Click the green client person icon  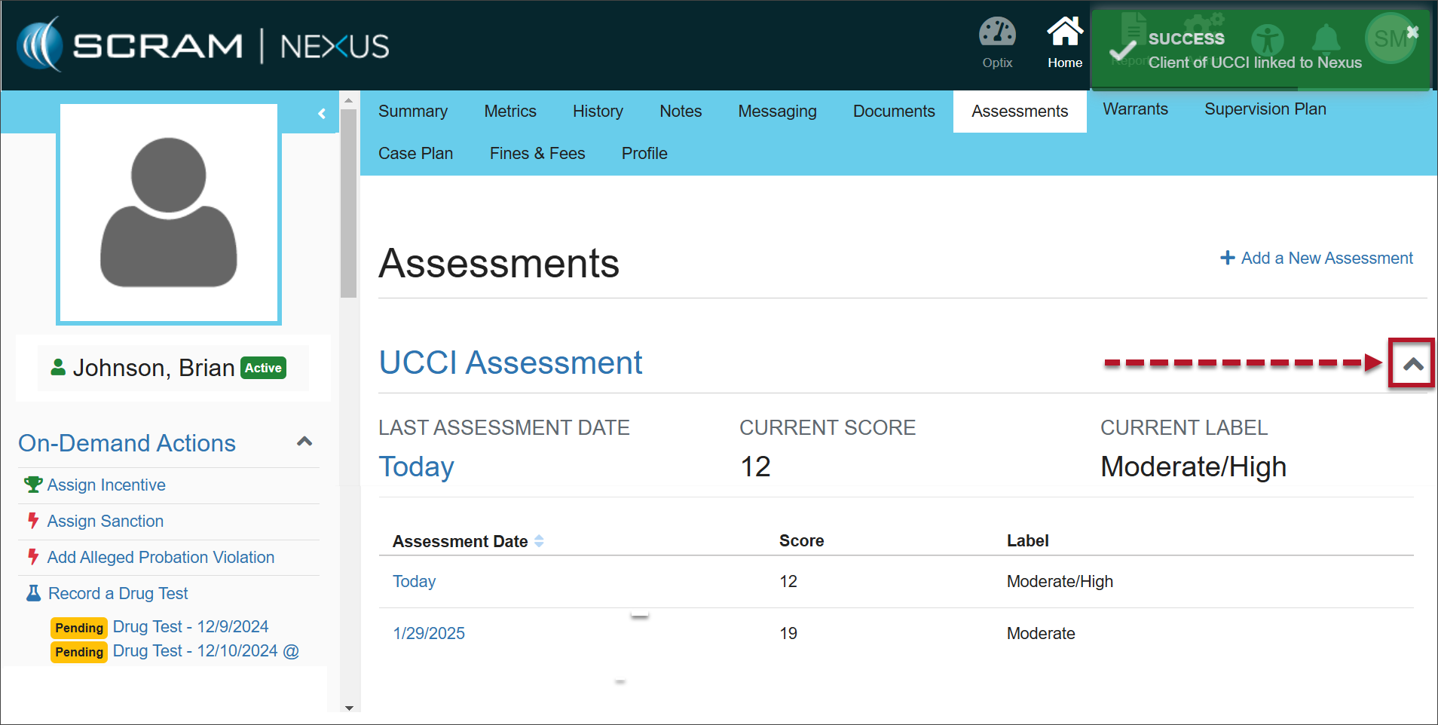click(58, 367)
